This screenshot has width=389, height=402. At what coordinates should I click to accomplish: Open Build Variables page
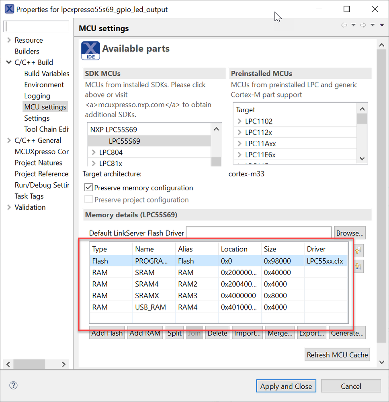point(47,74)
